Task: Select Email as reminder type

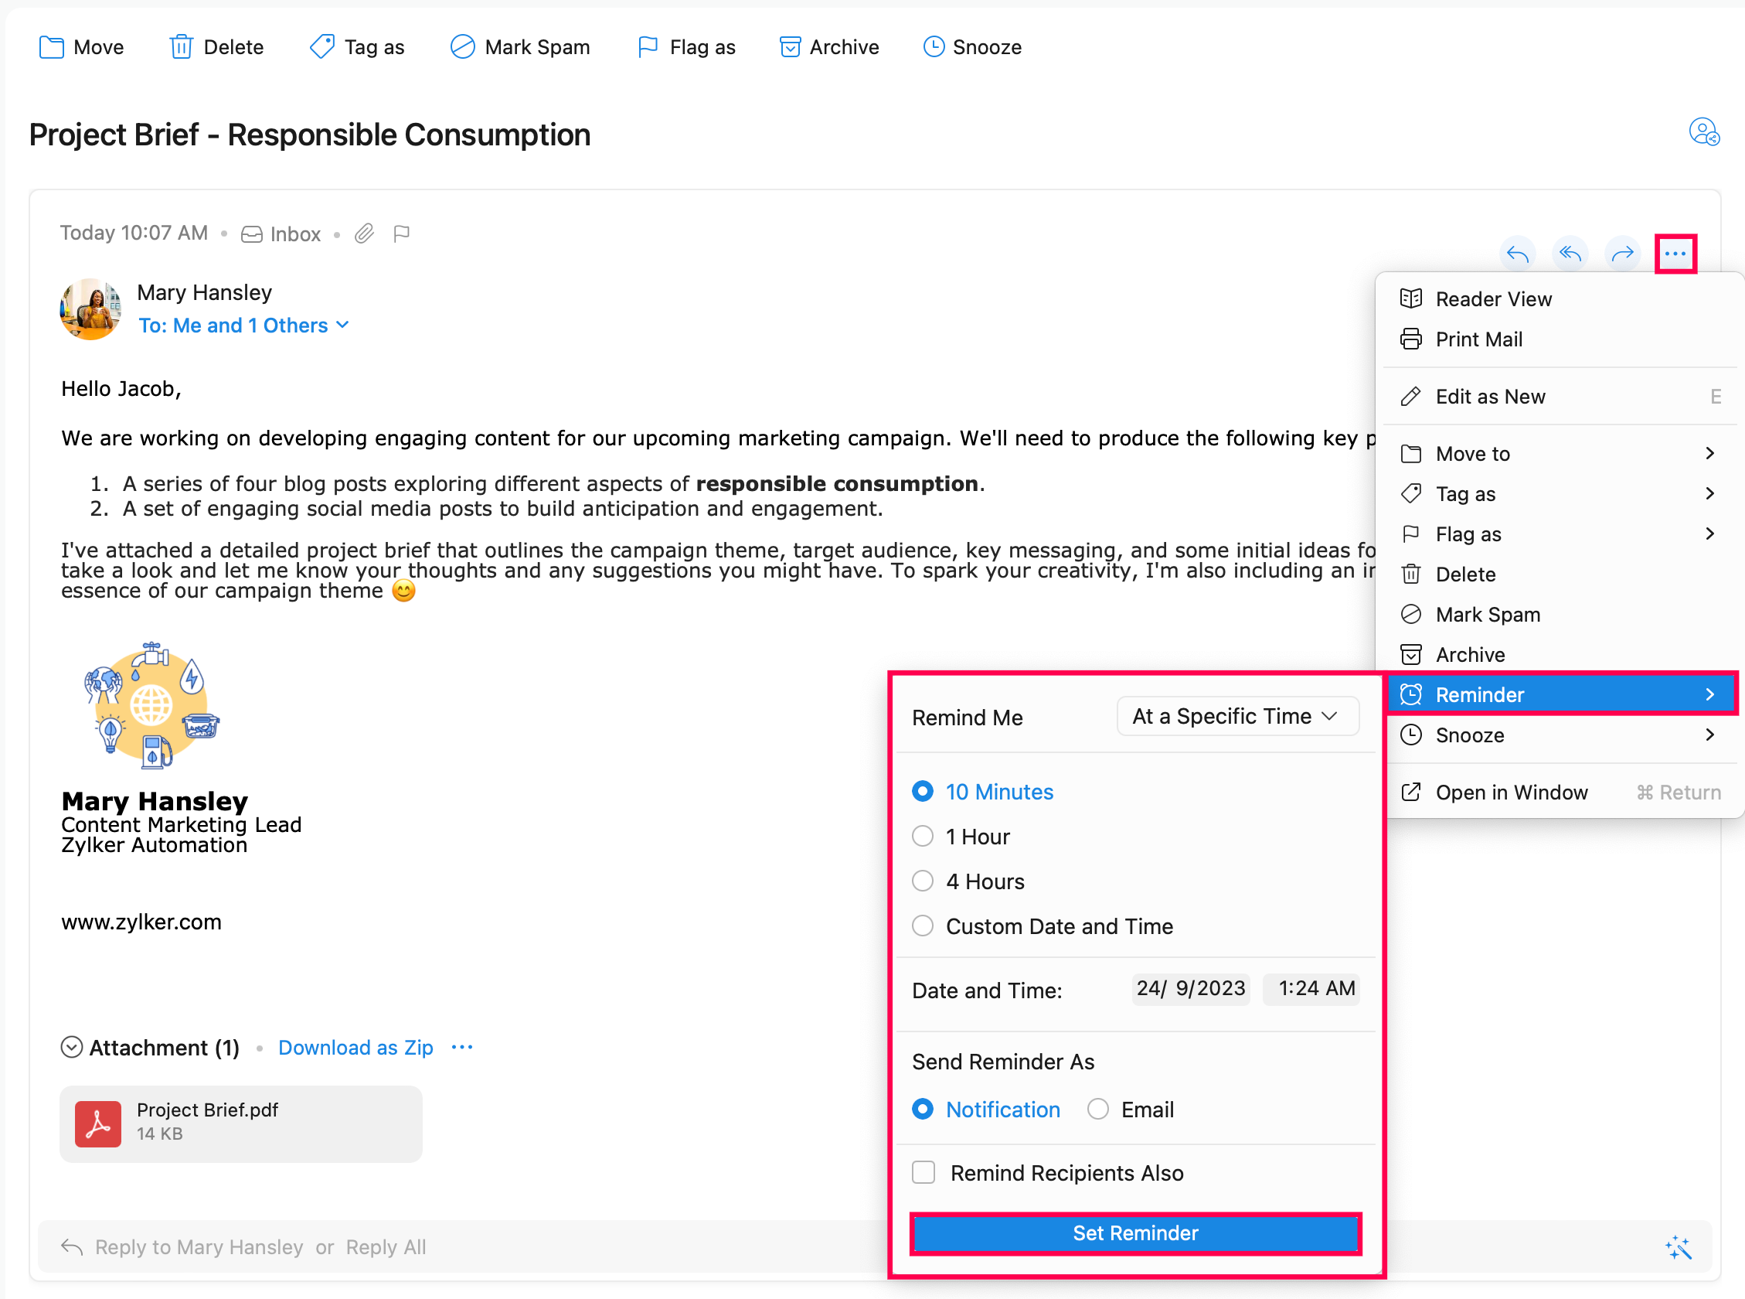Action: [1097, 1109]
